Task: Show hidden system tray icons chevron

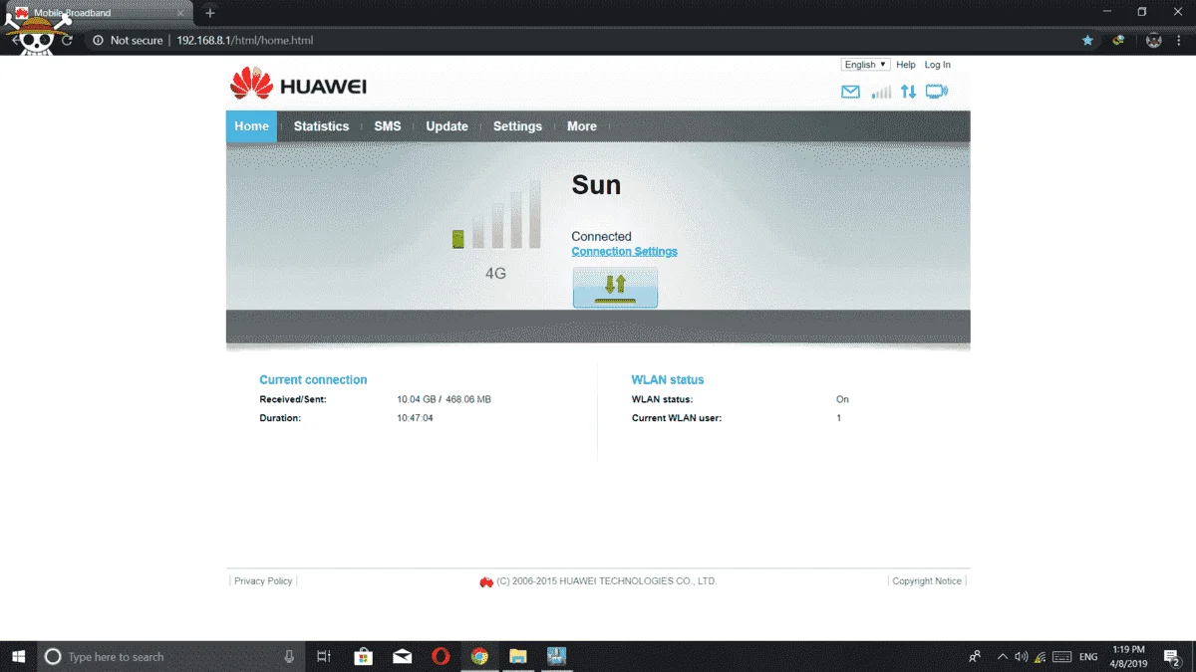Action: click(1003, 657)
